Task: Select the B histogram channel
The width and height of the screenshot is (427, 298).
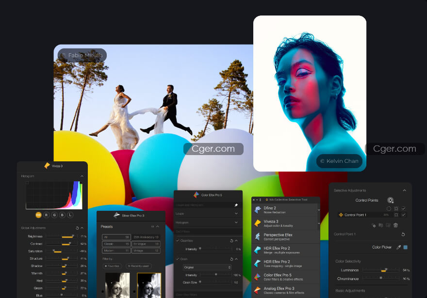Action: (63, 215)
